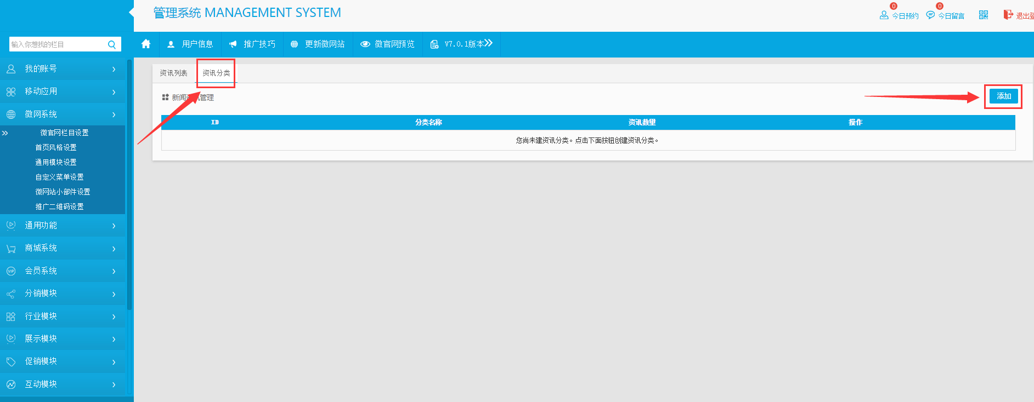Viewport: 1034px width, 402px height.
Task: Click the 移动应用 icon in sidebar
Action: 11,91
